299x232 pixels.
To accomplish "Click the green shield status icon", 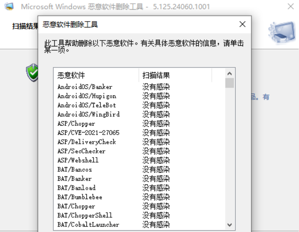I will tap(32, 73).
